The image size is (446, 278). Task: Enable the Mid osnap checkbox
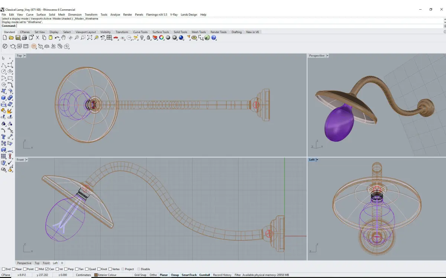point(37,269)
